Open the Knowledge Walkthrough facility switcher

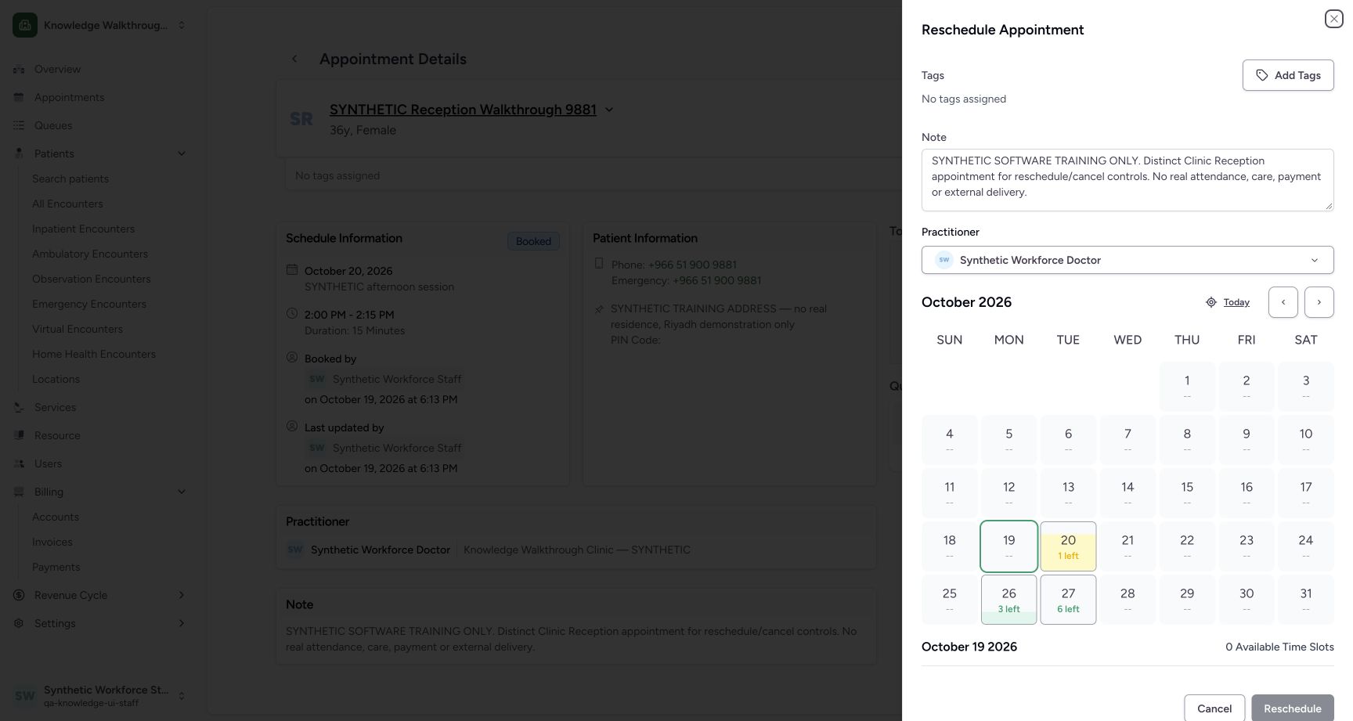(100, 25)
